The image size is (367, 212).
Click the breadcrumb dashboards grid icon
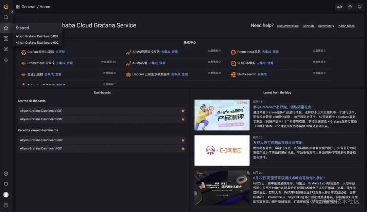coord(18,7)
